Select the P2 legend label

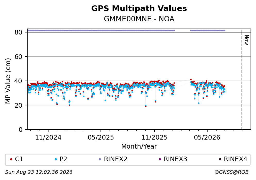coord(63,159)
